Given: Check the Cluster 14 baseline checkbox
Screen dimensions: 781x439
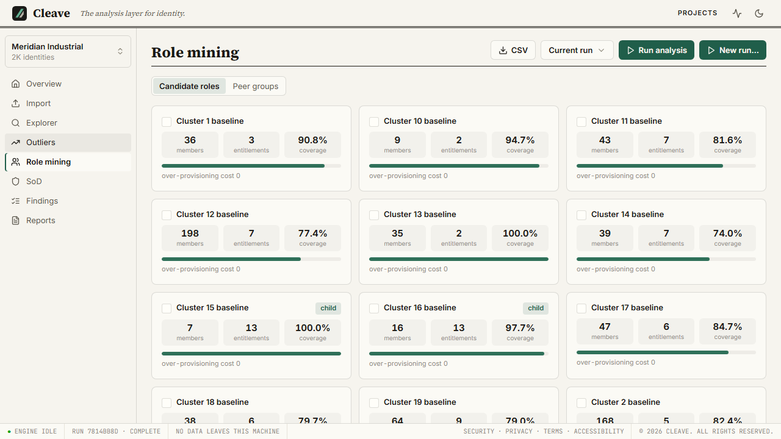Looking at the screenshot, I should click(581, 215).
